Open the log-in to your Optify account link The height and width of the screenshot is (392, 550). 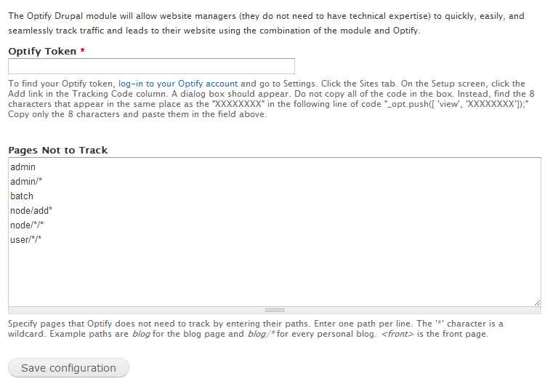click(178, 84)
